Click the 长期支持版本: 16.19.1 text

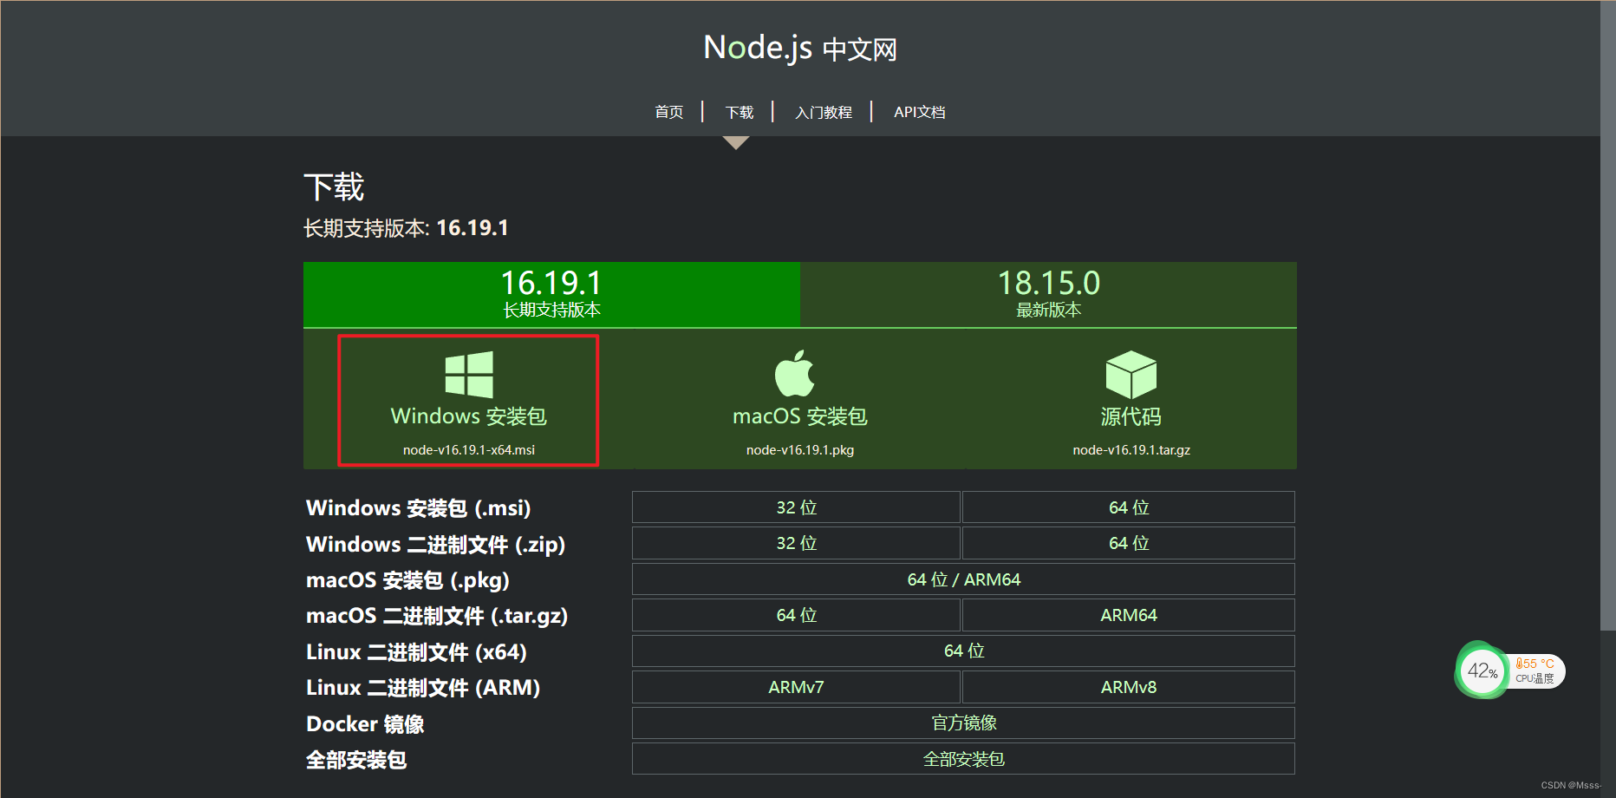(x=406, y=228)
